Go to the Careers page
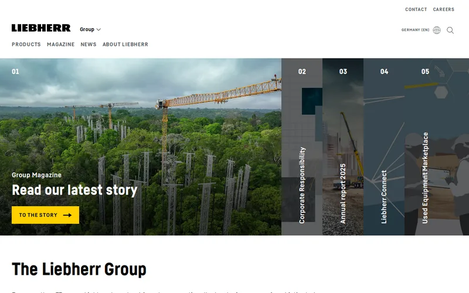469x293 pixels. pyautogui.click(x=444, y=9)
